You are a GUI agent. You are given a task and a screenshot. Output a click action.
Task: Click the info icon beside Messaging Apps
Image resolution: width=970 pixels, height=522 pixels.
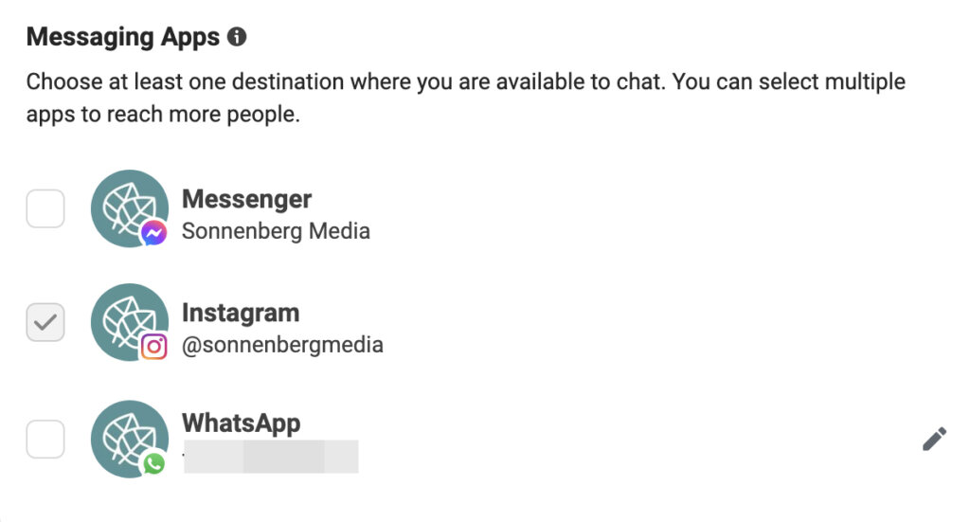[x=238, y=38]
